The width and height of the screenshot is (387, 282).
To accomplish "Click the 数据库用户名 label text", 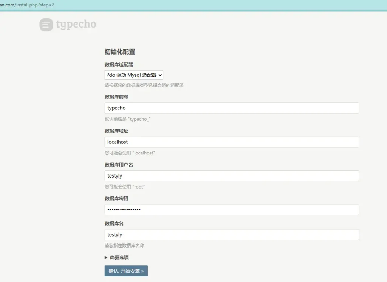I will tap(119, 165).
